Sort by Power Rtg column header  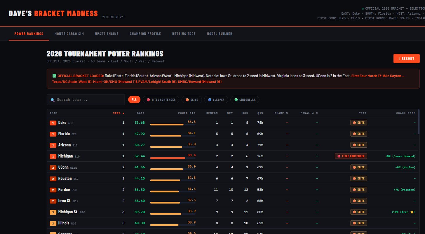point(187,113)
